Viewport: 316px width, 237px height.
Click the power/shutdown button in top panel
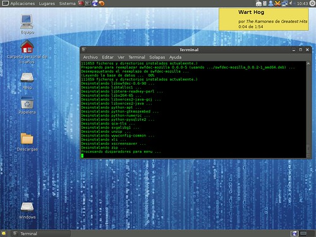click(x=312, y=4)
